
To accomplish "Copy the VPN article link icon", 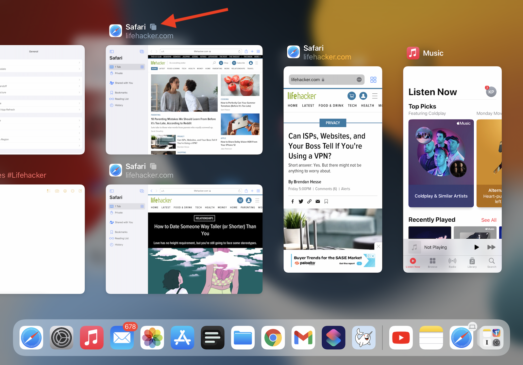I will pos(309,201).
